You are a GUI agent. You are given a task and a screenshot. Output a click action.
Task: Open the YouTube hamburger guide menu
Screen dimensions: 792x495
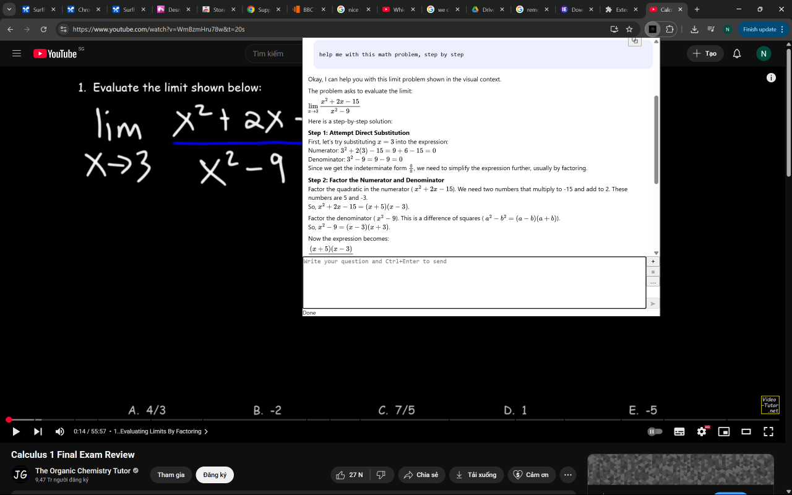[x=17, y=54]
